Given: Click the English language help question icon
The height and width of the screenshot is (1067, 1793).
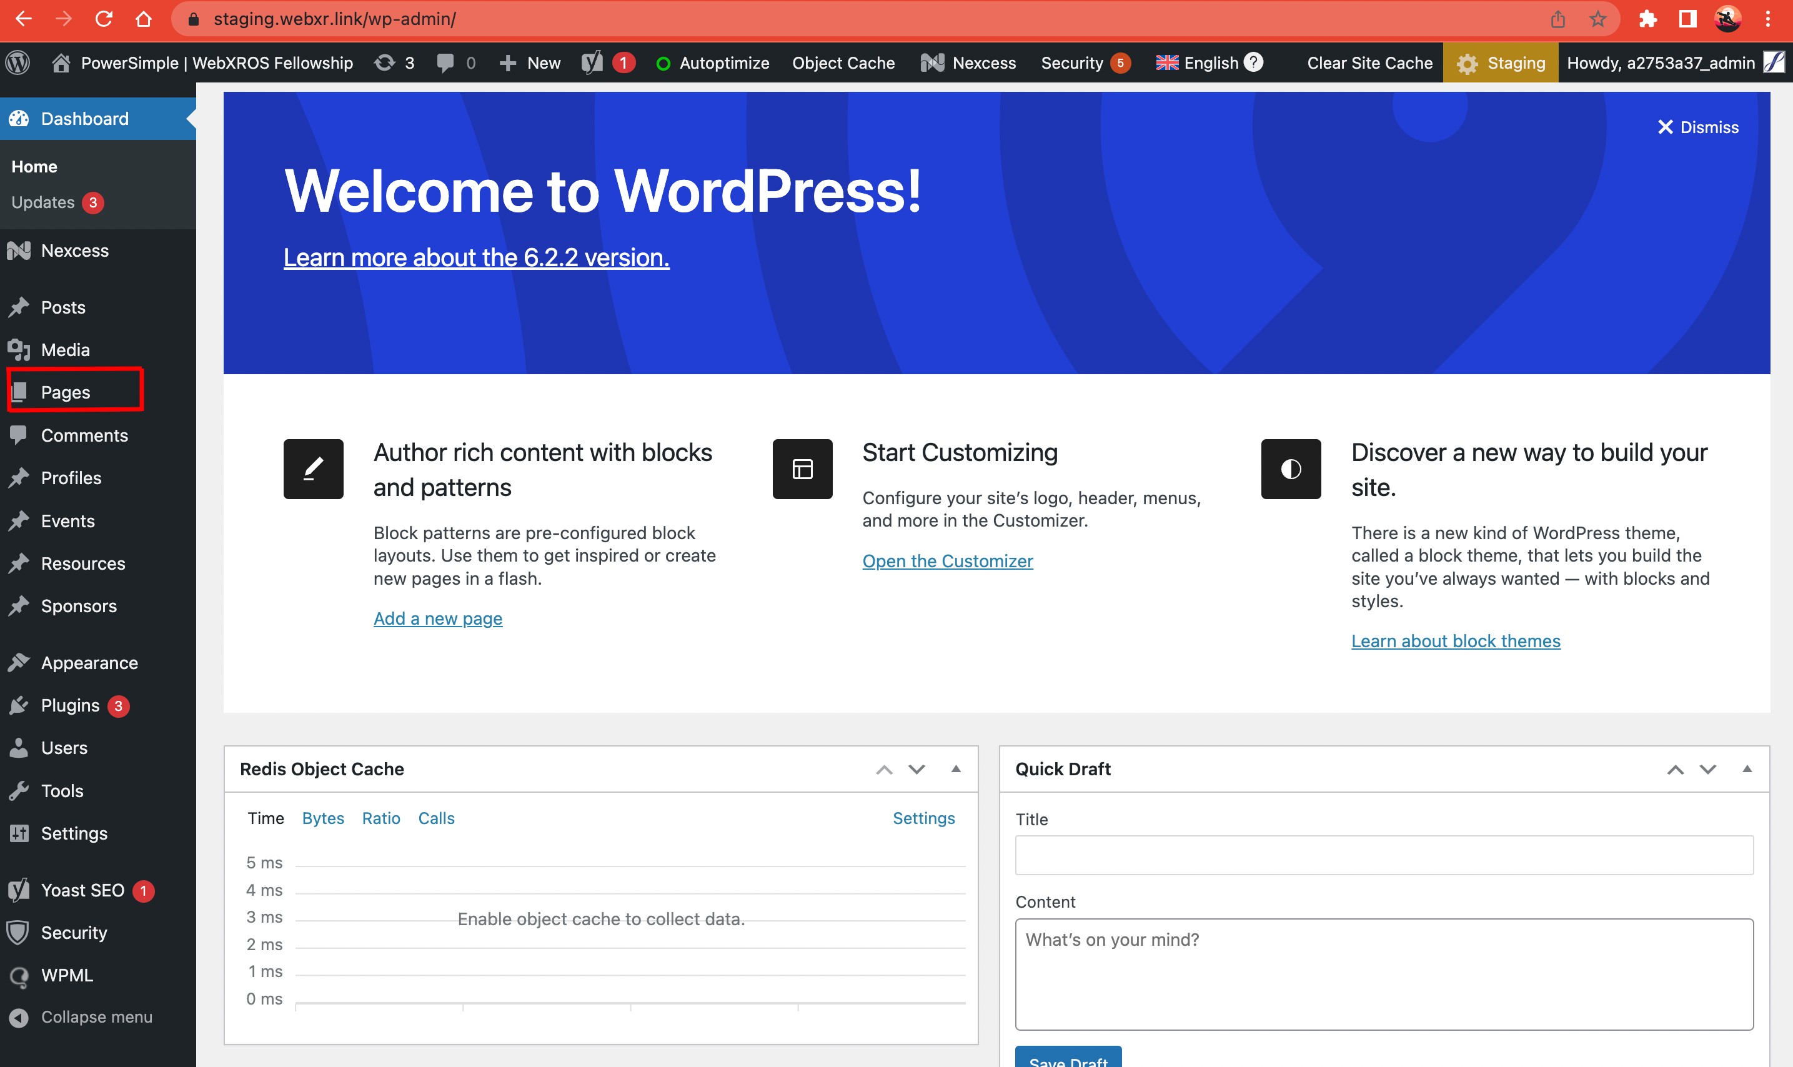Looking at the screenshot, I should tap(1253, 62).
